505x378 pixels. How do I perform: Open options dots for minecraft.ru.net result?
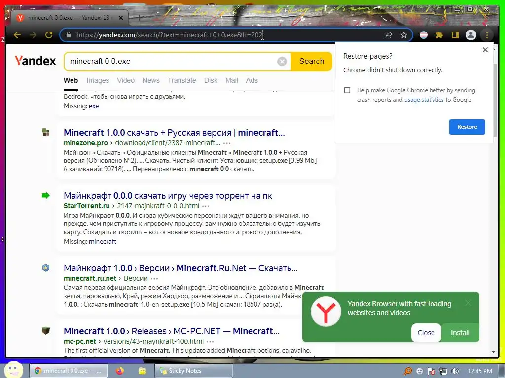[154, 279]
